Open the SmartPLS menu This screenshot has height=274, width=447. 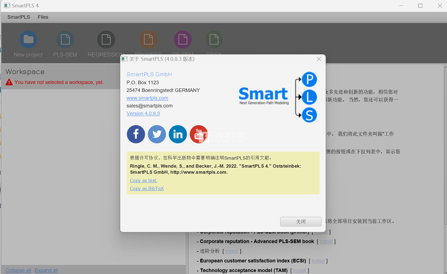pyautogui.click(x=18, y=17)
